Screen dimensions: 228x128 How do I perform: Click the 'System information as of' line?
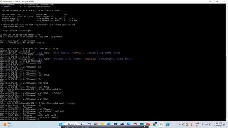click(31, 11)
